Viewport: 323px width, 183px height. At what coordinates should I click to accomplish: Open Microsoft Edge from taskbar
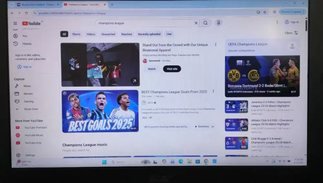coord(181,161)
